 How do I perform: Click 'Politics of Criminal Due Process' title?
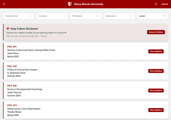(x=22, y=70)
